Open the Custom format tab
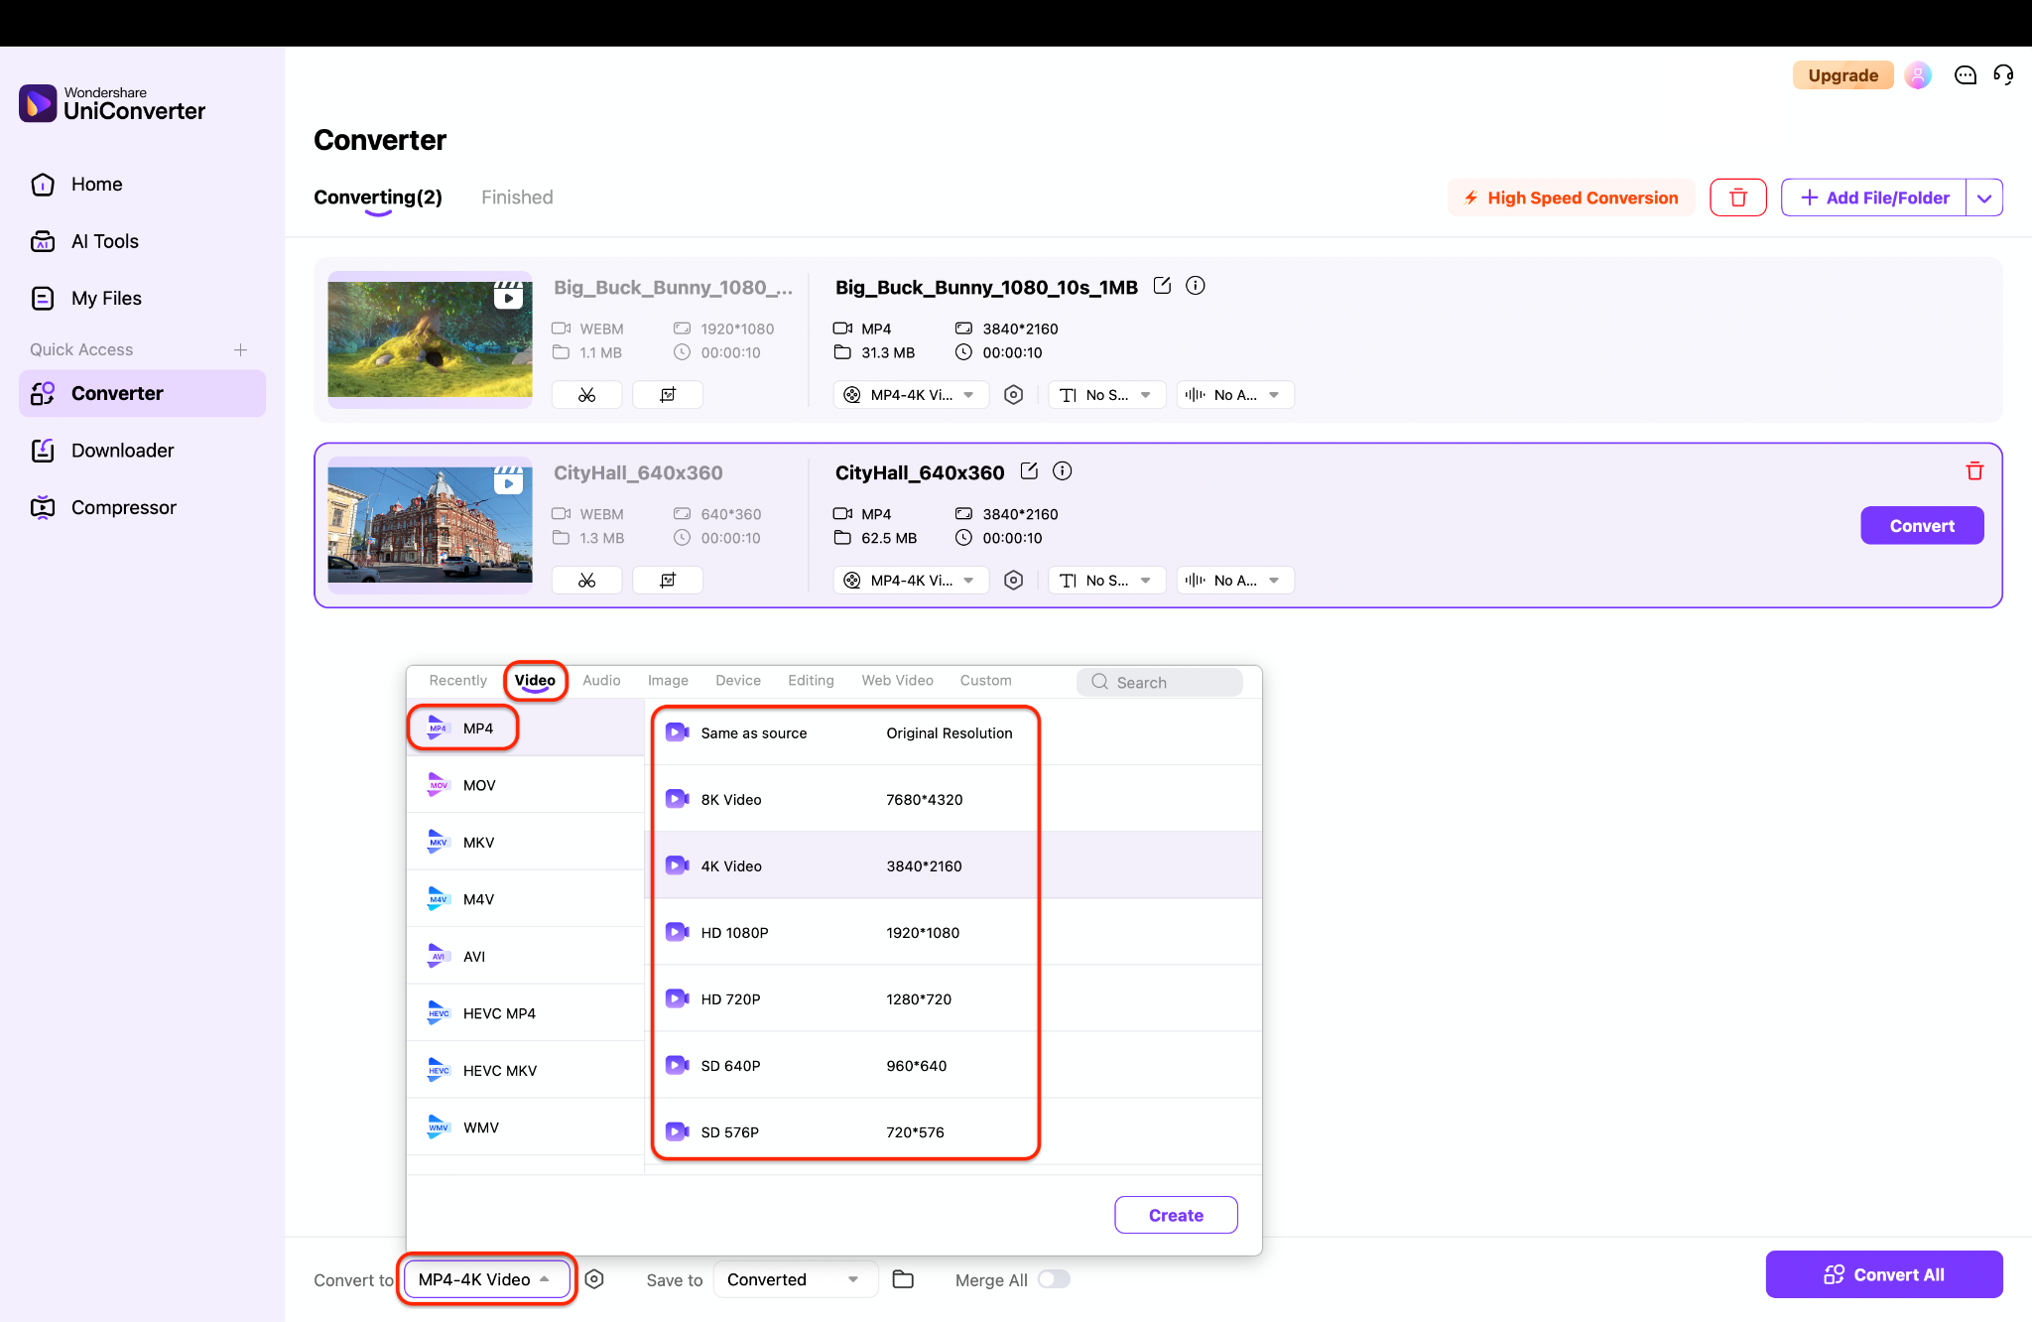This screenshot has height=1322, width=2032. tap(985, 681)
